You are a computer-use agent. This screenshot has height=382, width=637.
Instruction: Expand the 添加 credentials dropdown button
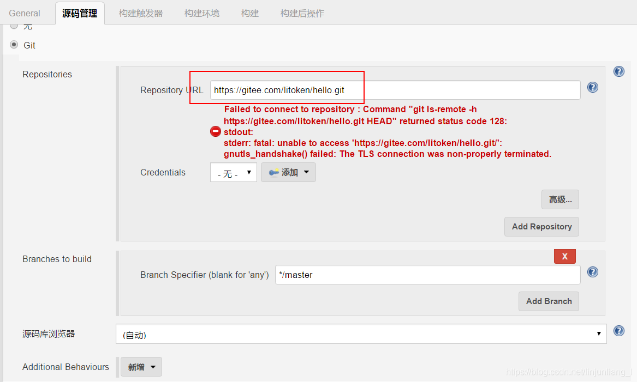(x=288, y=172)
